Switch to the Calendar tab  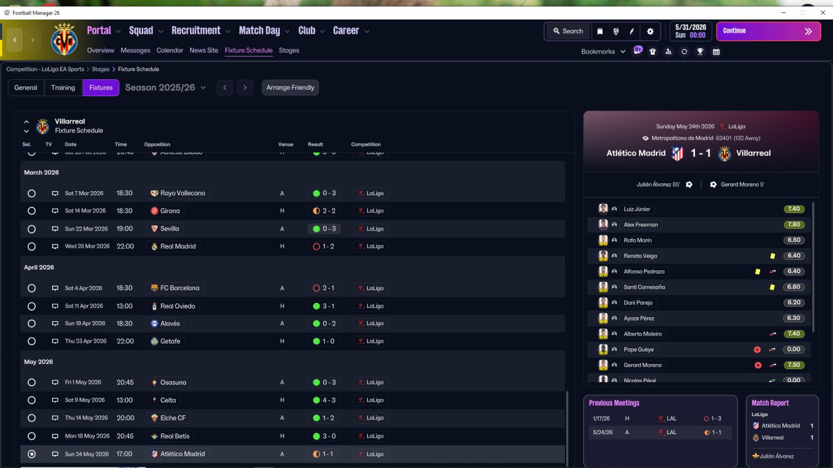point(170,50)
